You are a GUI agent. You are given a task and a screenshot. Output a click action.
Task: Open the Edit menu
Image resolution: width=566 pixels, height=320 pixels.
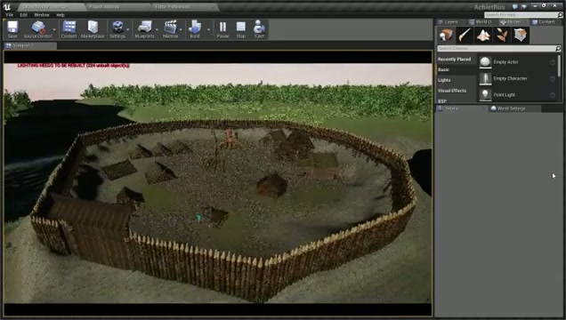(x=24, y=15)
